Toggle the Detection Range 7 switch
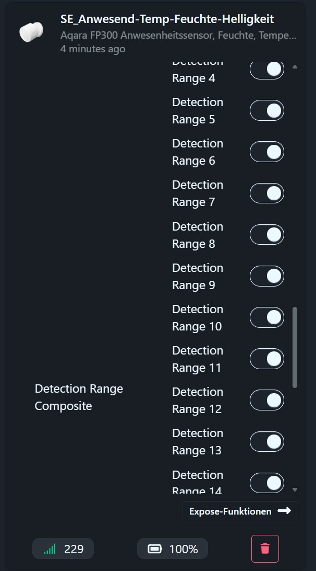 267,193
